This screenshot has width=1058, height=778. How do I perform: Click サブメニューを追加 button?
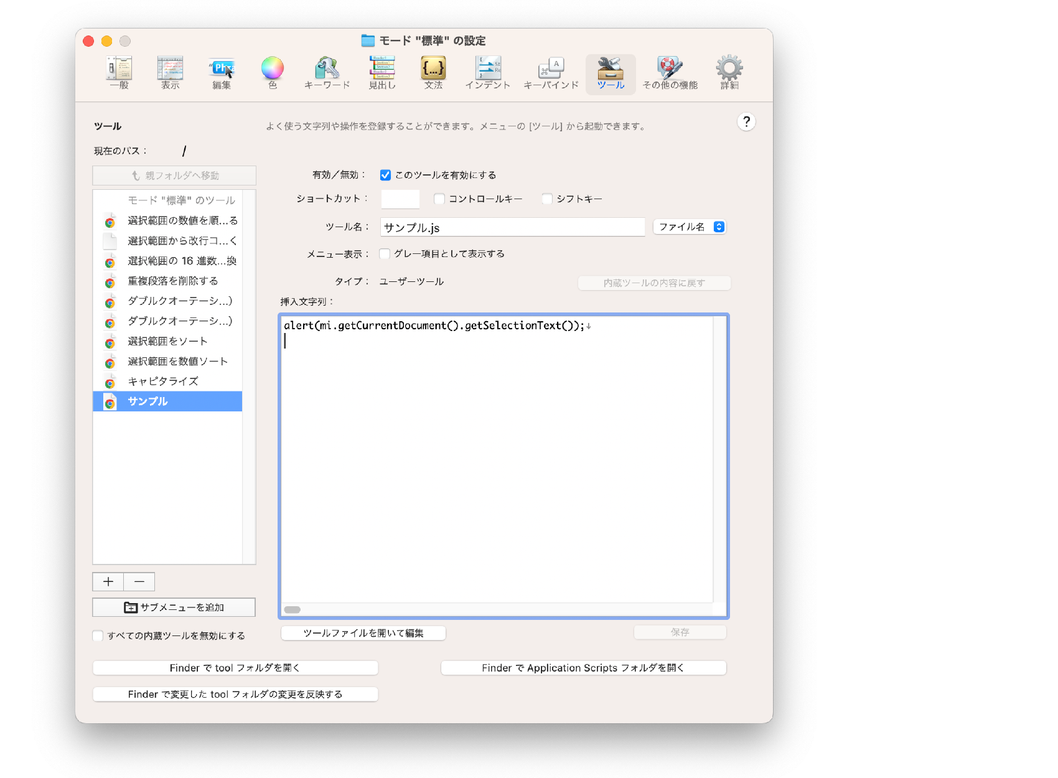point(174,607)
